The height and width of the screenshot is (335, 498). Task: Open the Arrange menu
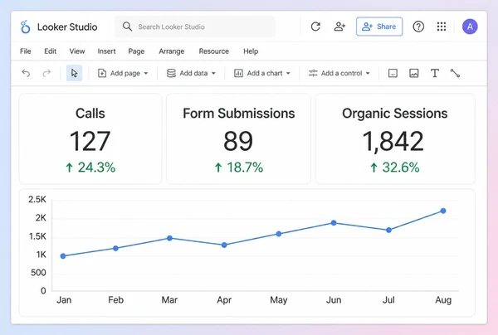click(172, 51)
